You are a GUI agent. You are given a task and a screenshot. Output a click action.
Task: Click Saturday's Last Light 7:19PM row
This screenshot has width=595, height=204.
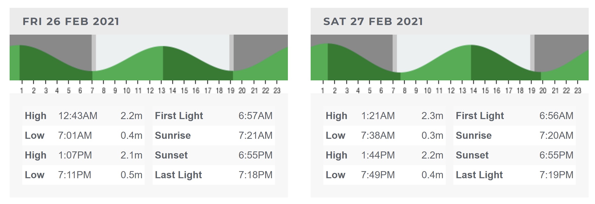pyautogui.click(x=515, y=175)
